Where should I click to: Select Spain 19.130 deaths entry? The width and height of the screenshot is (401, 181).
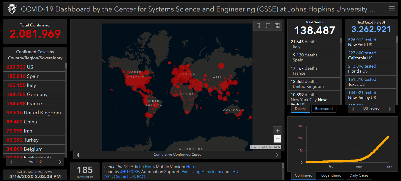tap(314, 58)
